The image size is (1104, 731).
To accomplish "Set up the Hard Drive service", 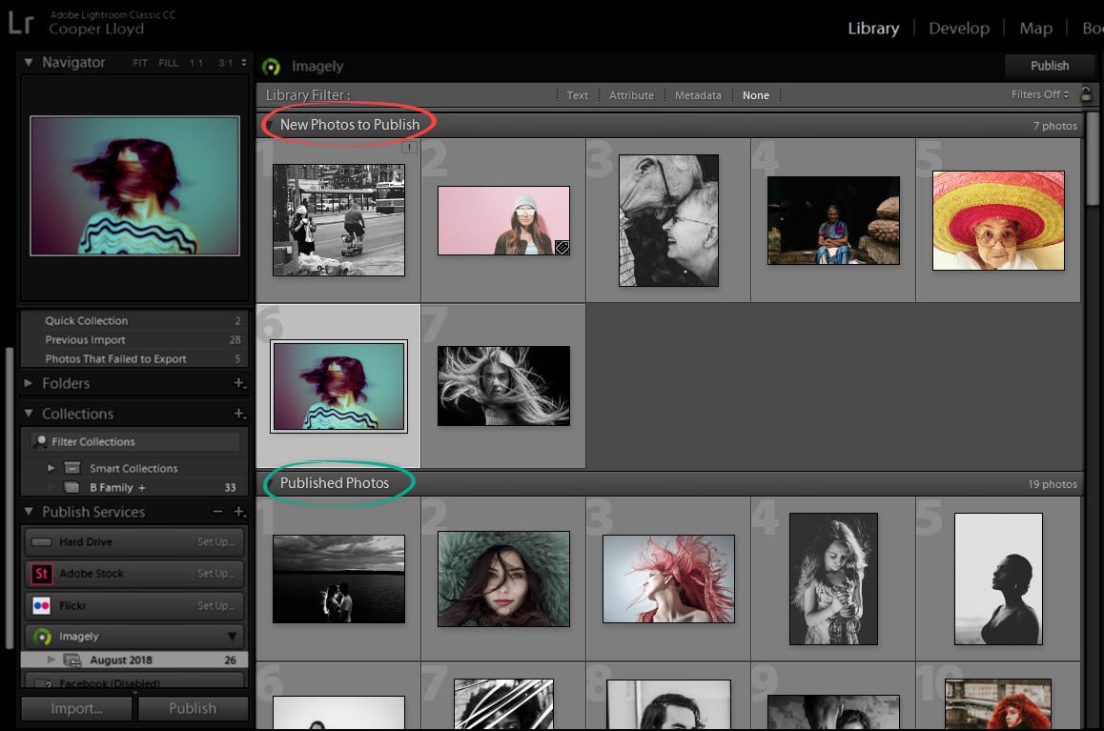I will (216, 541).
